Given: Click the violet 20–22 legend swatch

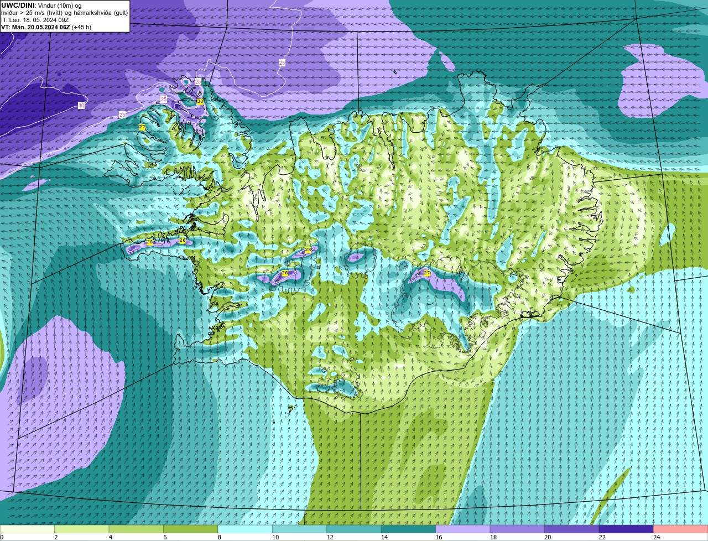Looking at the screenshot, I should [572, 529].
